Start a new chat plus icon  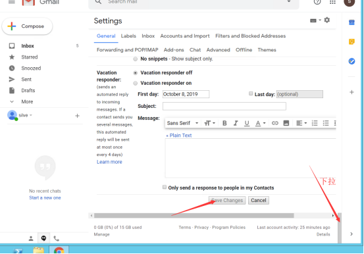click(77, 116)
